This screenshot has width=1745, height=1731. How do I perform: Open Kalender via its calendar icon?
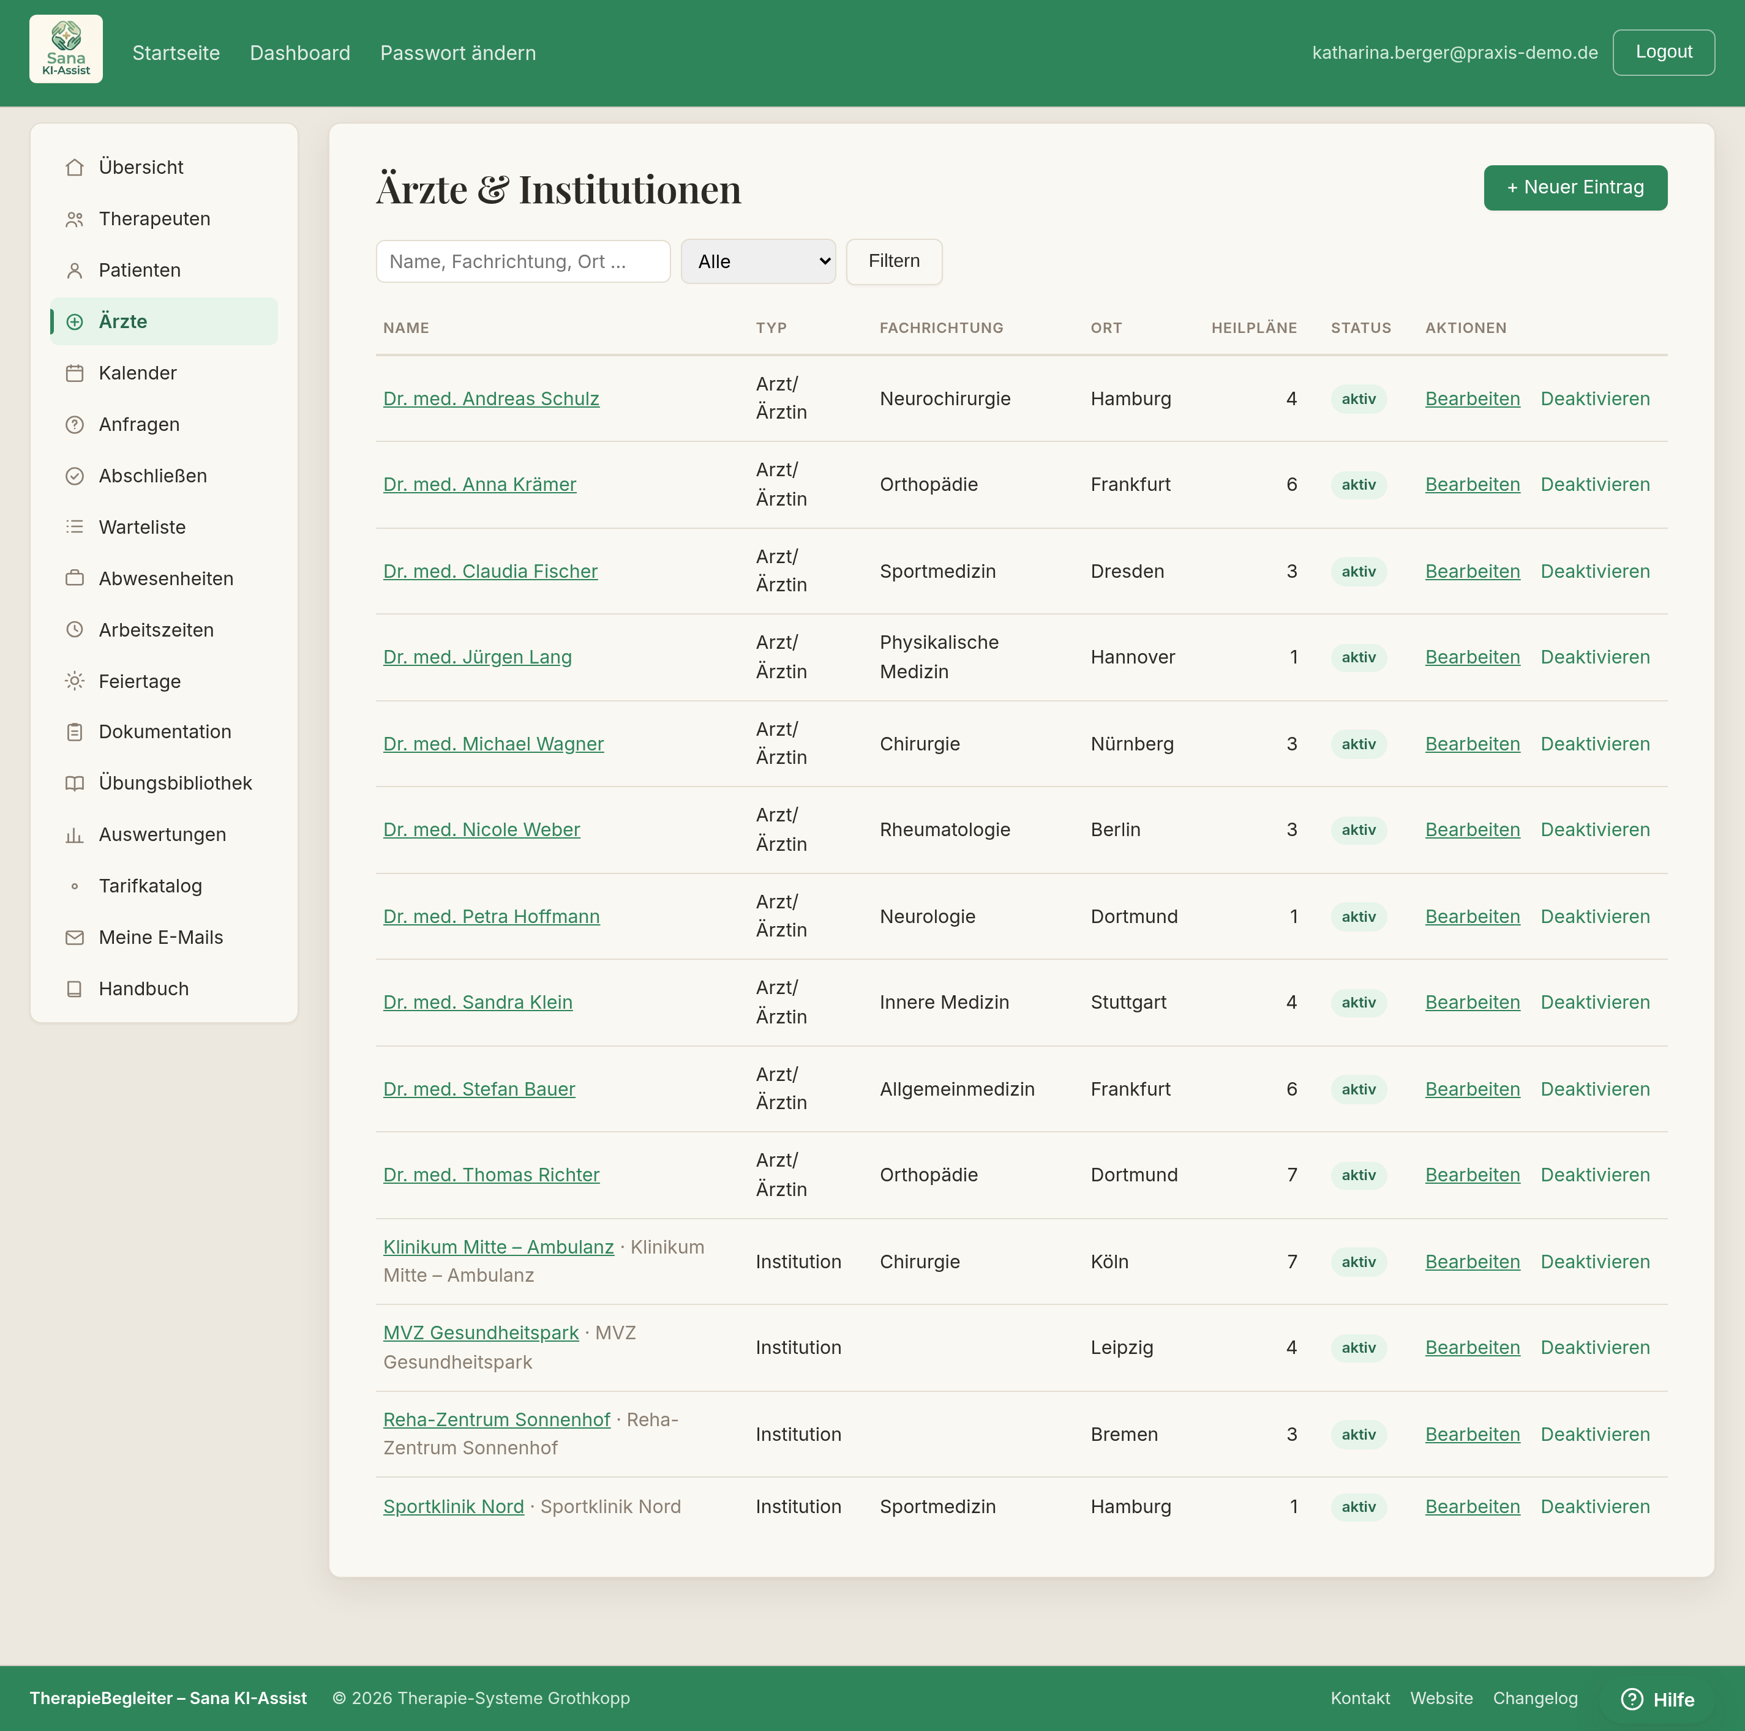pos(75,373)
